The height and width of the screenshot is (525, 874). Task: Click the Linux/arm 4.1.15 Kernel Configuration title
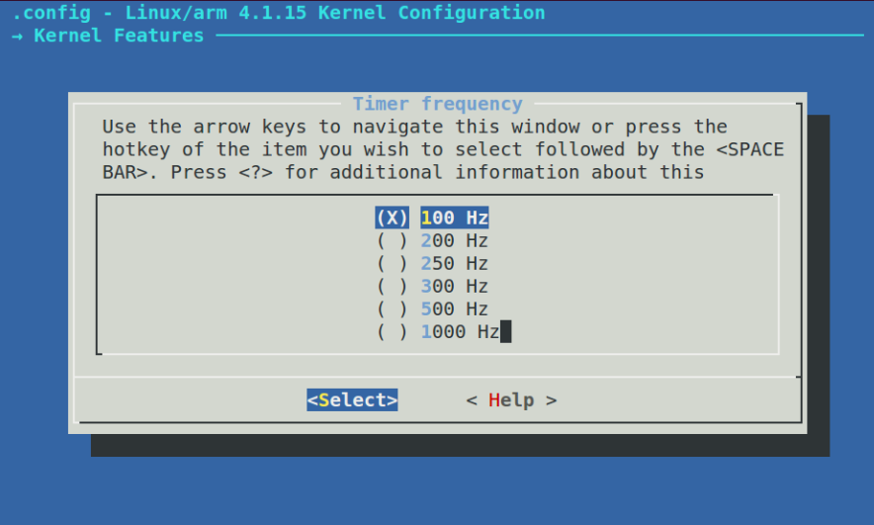(x=335, y=12)
